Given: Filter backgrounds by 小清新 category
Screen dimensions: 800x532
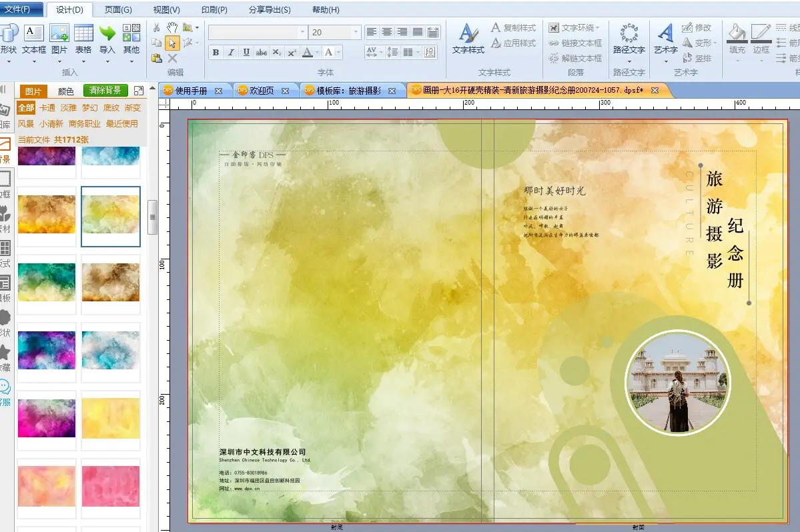Looking at the screenshot, I should pos(51,123).
